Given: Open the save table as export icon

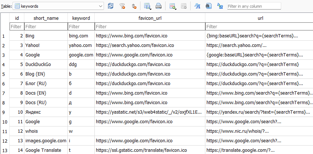Looking at the screenshot, I should coord(147,6).
